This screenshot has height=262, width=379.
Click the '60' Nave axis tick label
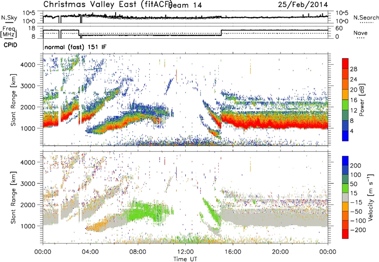pyautogui.click(x=339, y=28)
